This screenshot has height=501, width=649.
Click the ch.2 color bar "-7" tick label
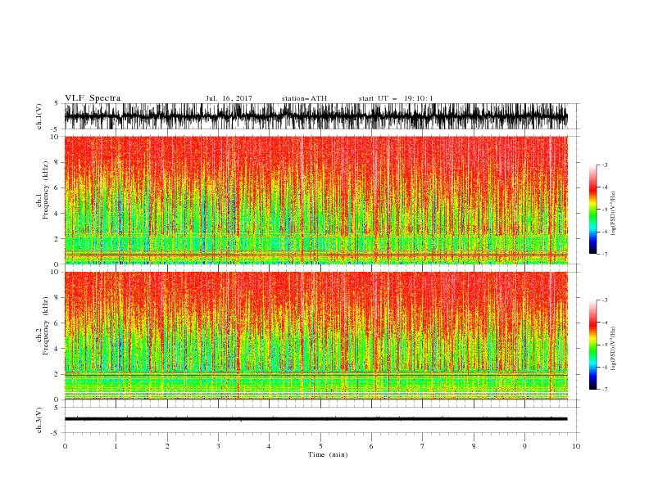pyautogui.click(x=605, y=390)
